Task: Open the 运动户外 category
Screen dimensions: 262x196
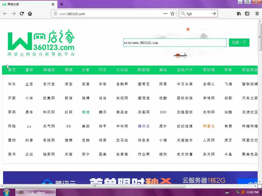Action: coord(185,70)
